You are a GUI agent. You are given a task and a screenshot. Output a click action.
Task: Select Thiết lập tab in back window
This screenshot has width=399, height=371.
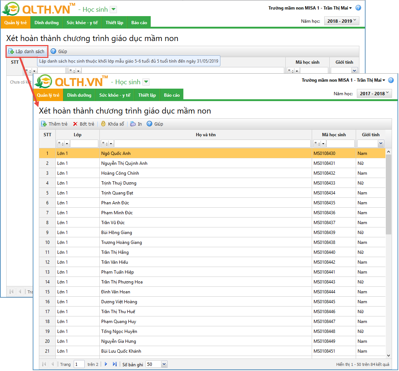[x=114, y=23]
